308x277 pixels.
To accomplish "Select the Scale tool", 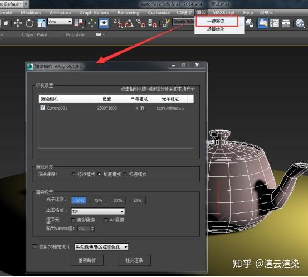I will pos(41,23).
